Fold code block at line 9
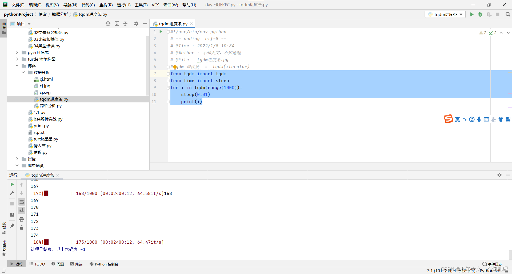The width and height of the screenshot is (512, 274). (168, 88)
